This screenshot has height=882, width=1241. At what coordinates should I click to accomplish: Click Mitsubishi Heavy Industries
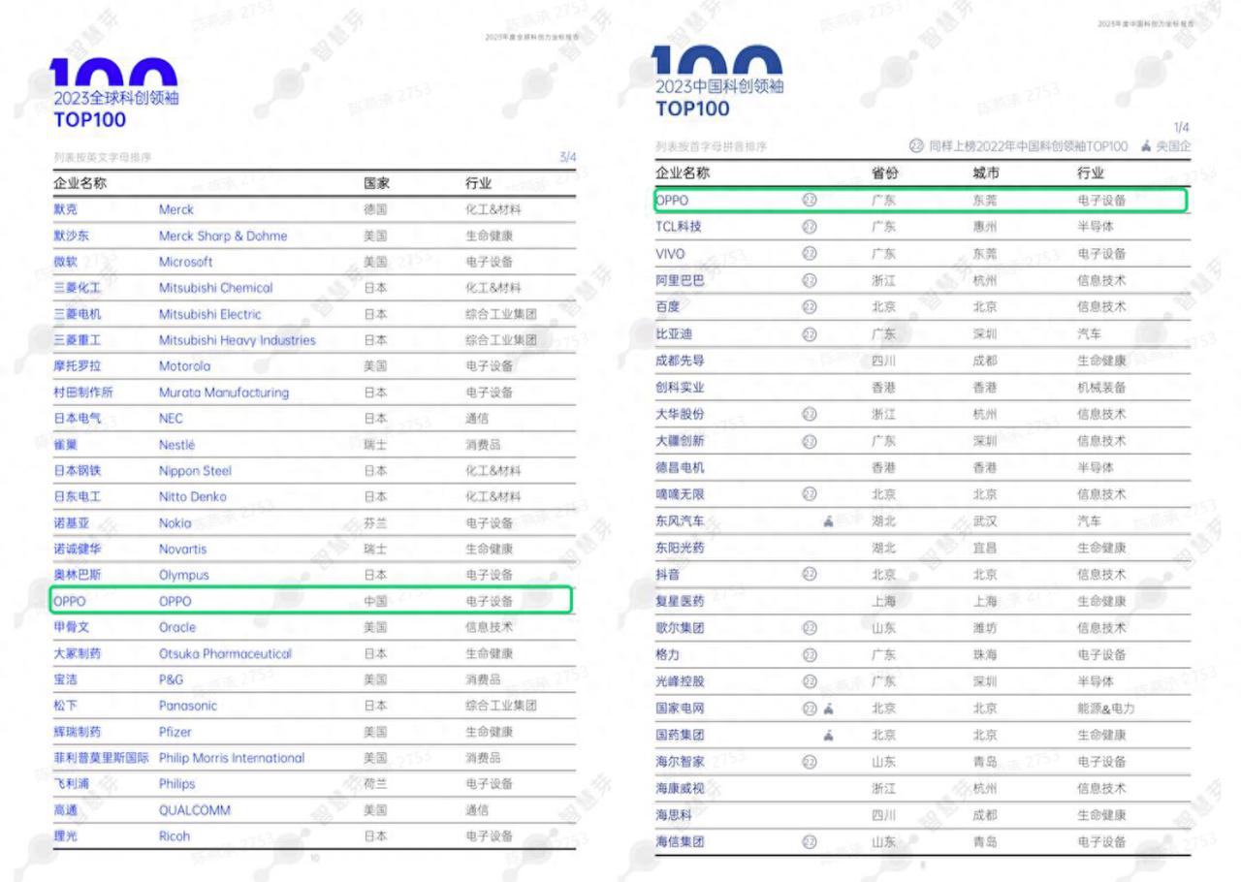tap(238, 340)
